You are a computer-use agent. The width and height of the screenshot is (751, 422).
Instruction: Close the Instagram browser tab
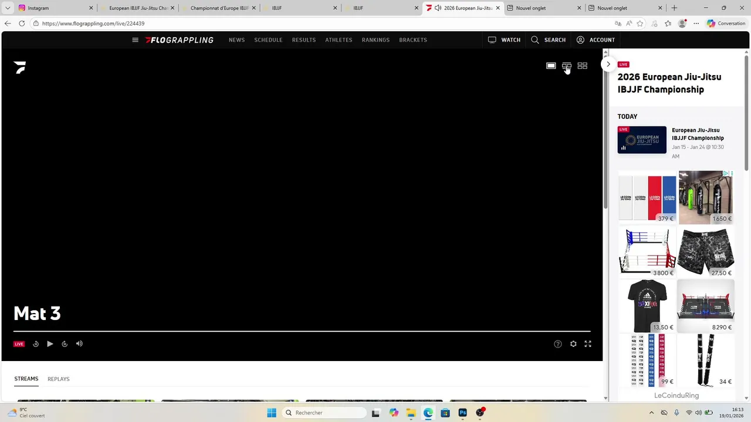click(91, 8)
